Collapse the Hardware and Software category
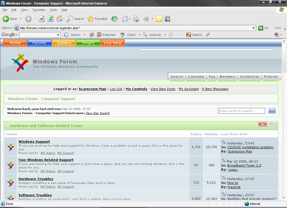This screenshot has width=287, height=208. (x=263, y=124)
